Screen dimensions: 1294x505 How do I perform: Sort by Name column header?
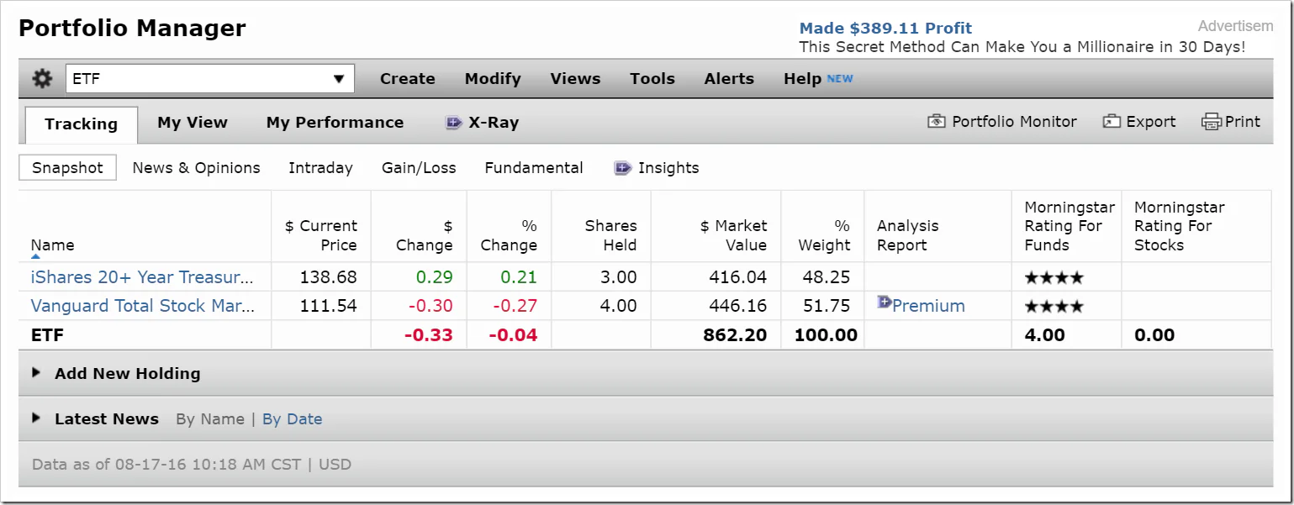pyautogui.click(x=52, y=245)
